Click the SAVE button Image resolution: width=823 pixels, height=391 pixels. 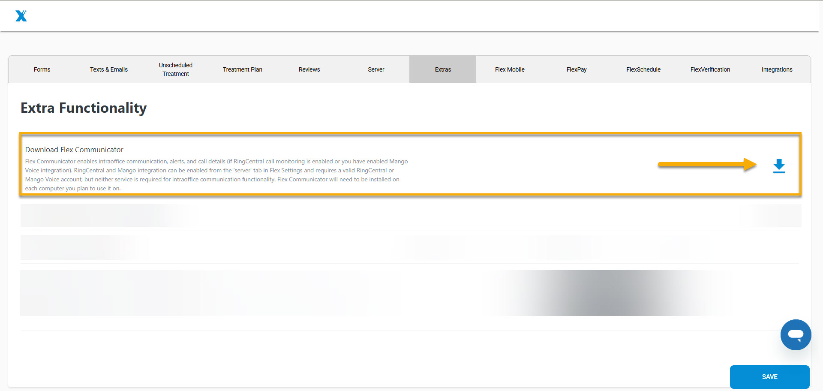click(x=770, y=377)
